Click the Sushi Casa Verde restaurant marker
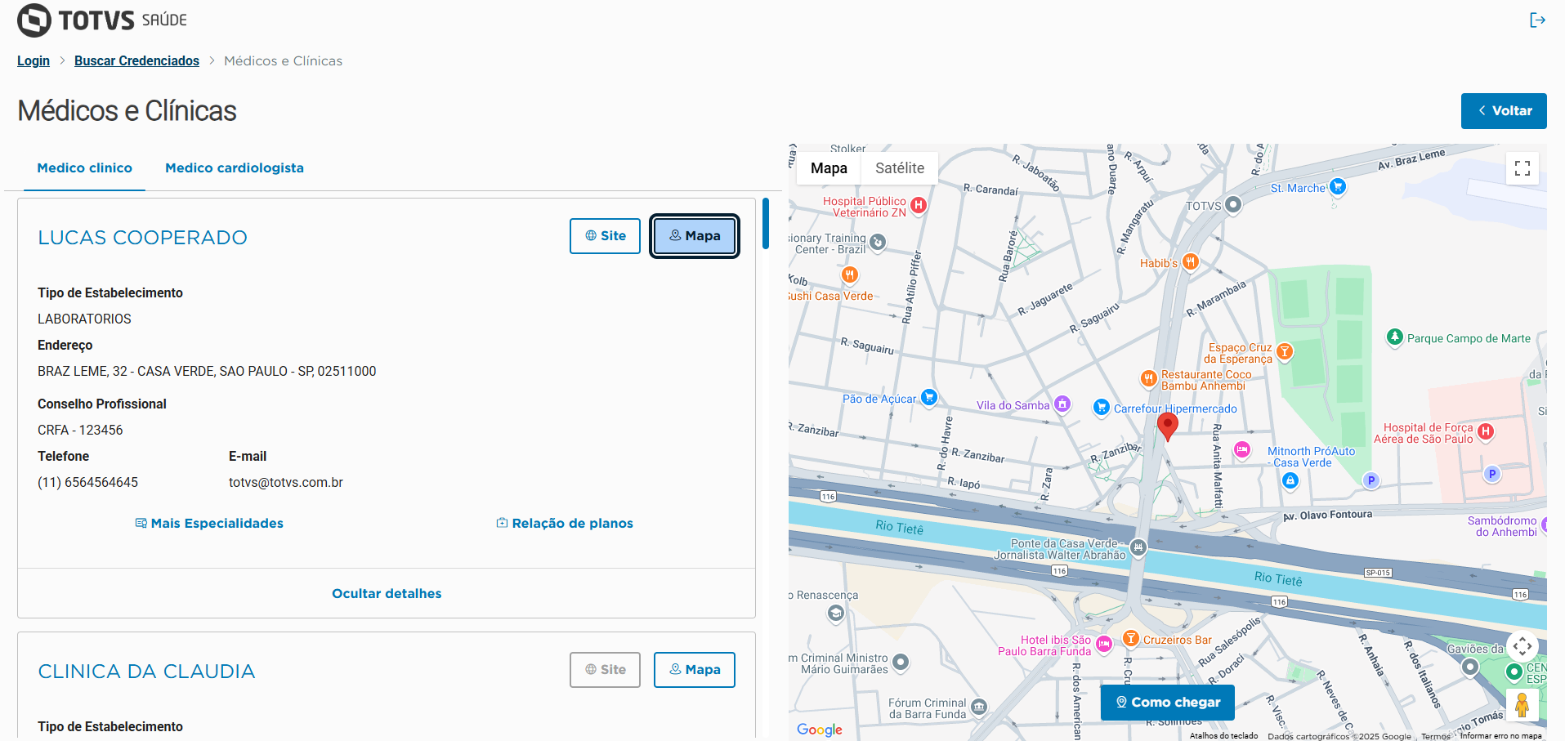Image resolution: width=1565 pixels, height=741 pixels. [x=850, y=275]
